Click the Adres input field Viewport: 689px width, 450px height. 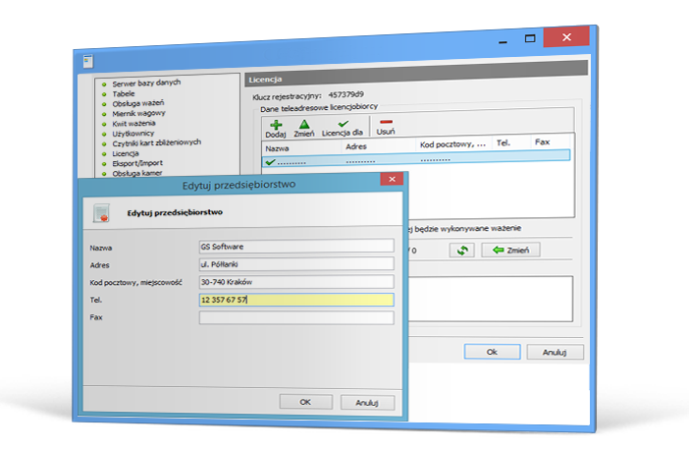pos(295,264)
